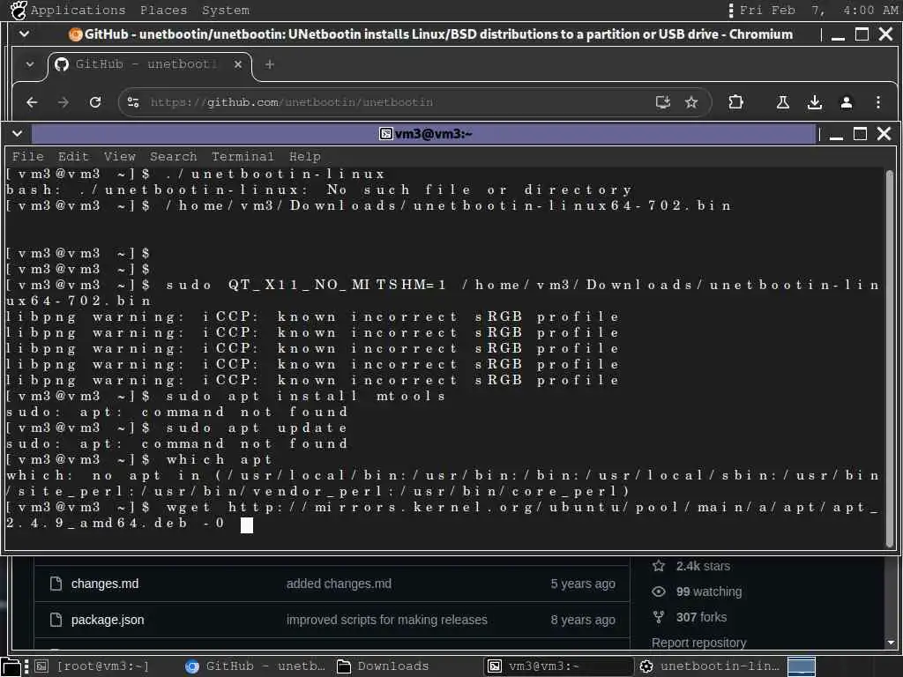
Task: Reload the GitHub page
Action: [x=95, y=102]
